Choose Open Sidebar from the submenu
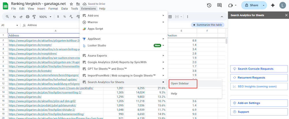Screen dimensions: 289x119 pos(194,84)
